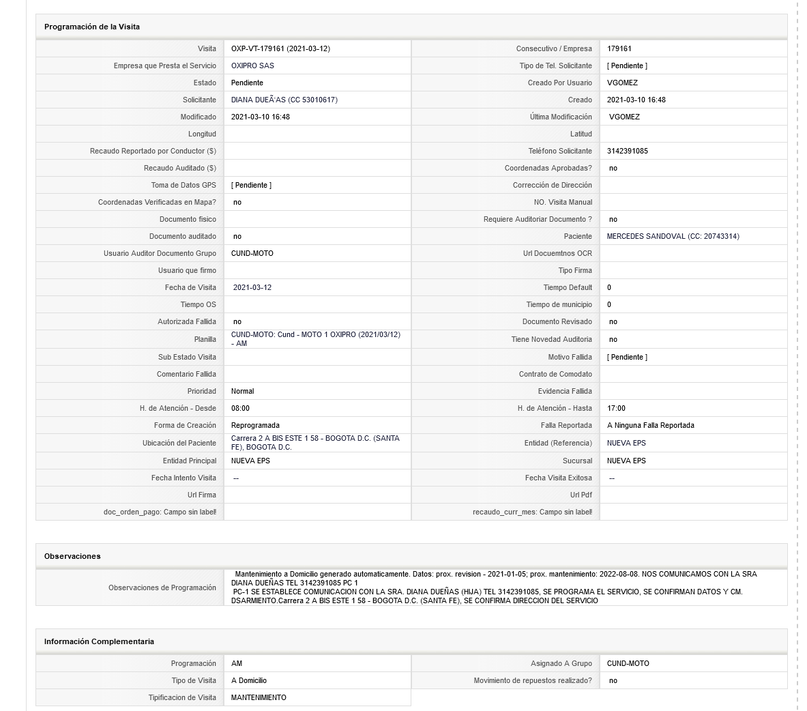Select Tipificacion de Visita value MANTENIMIENTO
Viewport: 807px width, 711px height.
[259, 697]
